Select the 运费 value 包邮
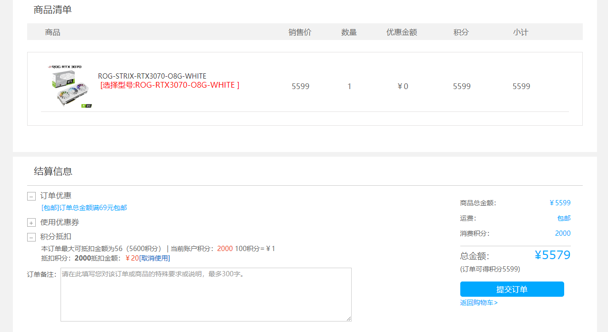The image size is (608, 332). [564, 218]
